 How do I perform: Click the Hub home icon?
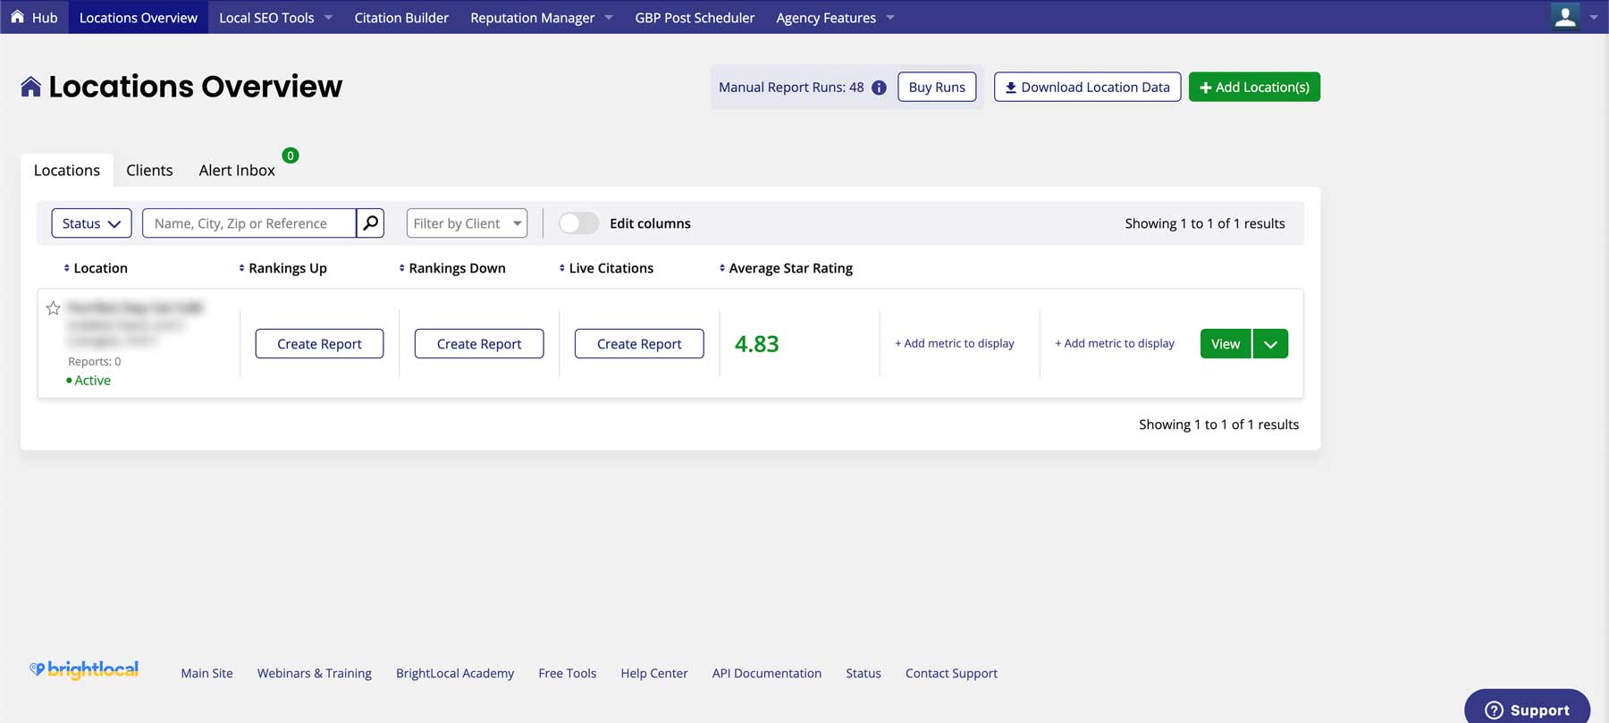tap(17, 17)
